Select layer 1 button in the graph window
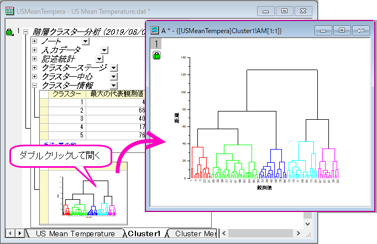Image resolution: width=377 pixels, height=244 pixels. [x=156, y=44]
